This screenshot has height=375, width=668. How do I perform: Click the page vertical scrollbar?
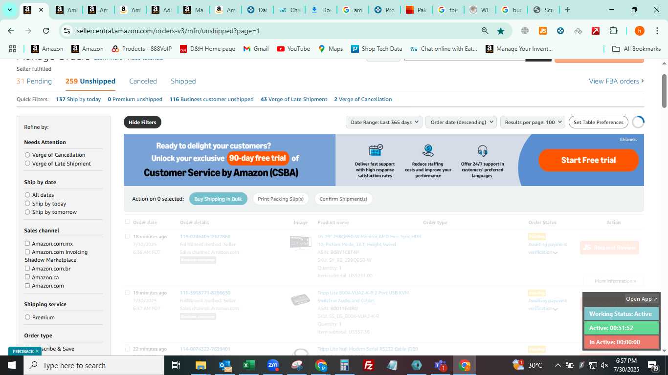(664, 91)
